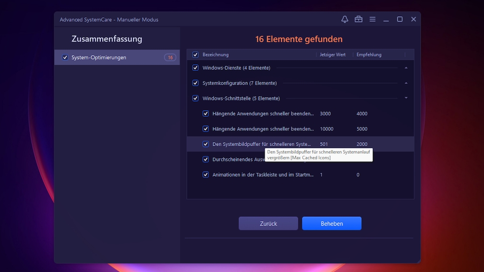This screenshot has height=272, width=484.
Task: Uncheck the System-Optimierungen checkbox
Action: coord(65,57)
